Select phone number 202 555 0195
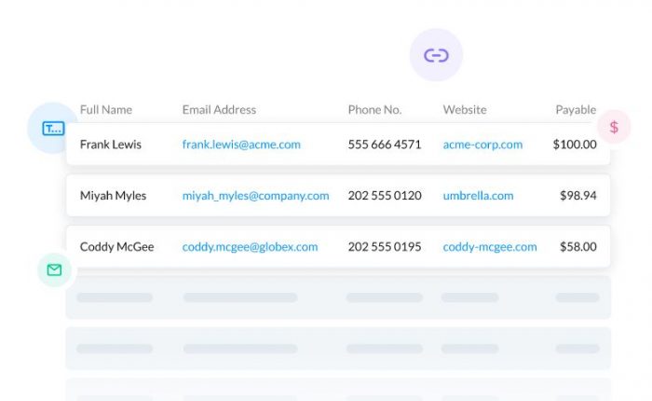 (384, 247)
